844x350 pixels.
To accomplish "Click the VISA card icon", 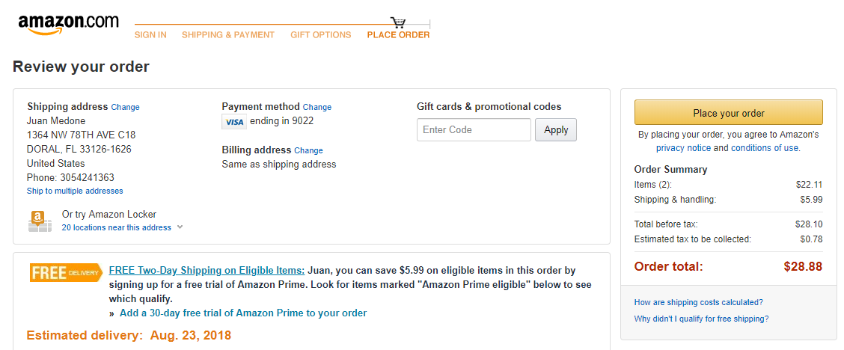I will pos(234,122).
